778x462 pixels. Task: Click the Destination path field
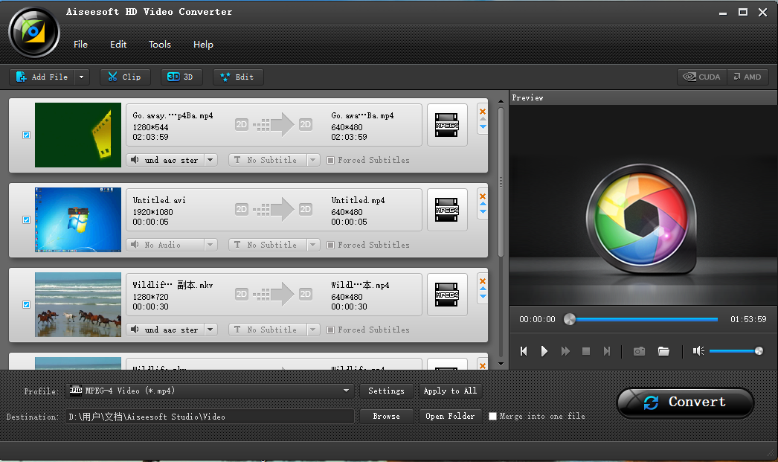[210, 417]
